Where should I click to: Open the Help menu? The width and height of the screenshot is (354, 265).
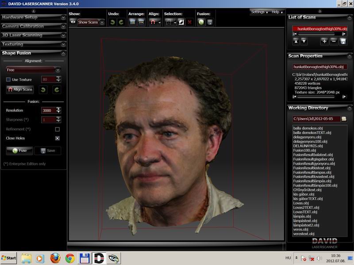(x=277, y=12)
